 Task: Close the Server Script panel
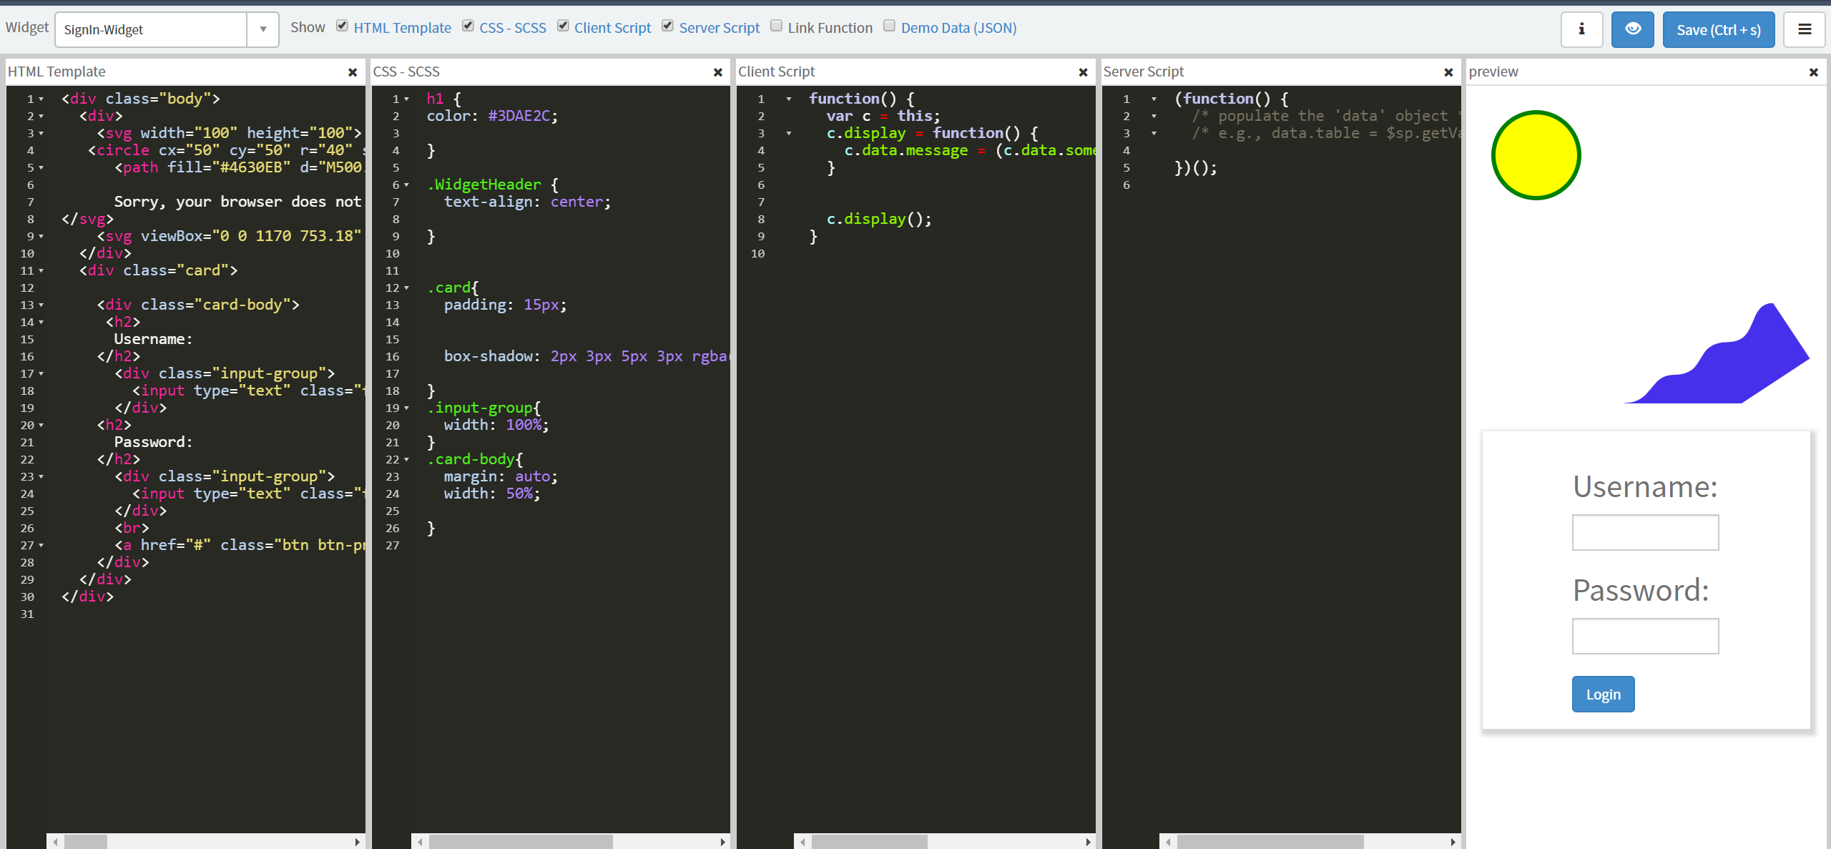click(1448, 72)
